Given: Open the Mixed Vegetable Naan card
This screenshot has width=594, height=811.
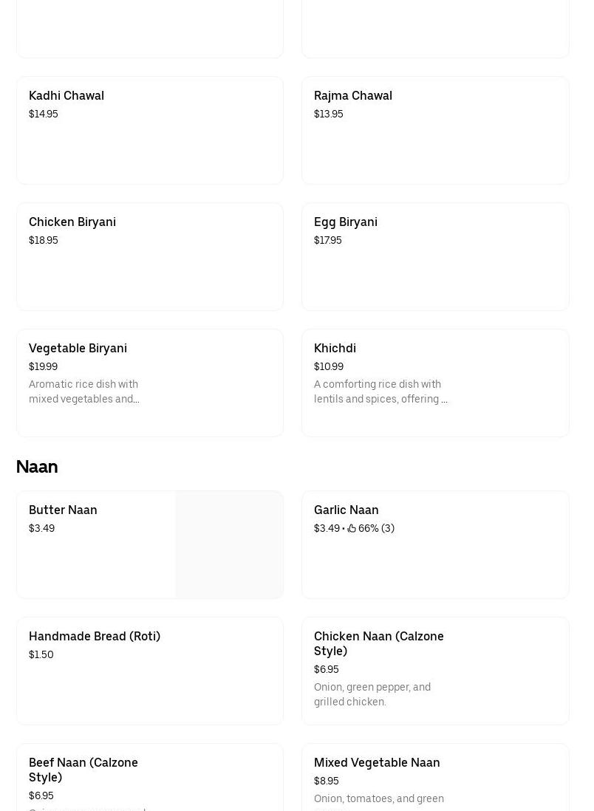Looking at the screenshot, I should 435,777.
